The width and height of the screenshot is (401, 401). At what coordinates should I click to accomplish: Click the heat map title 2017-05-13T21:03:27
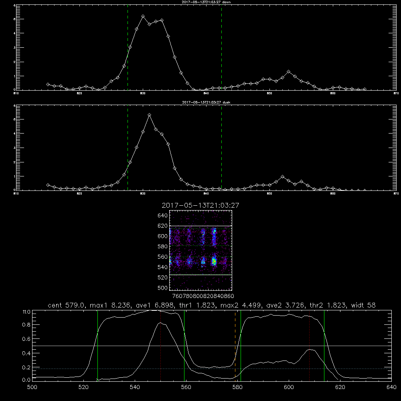click(x=200, y=205)
